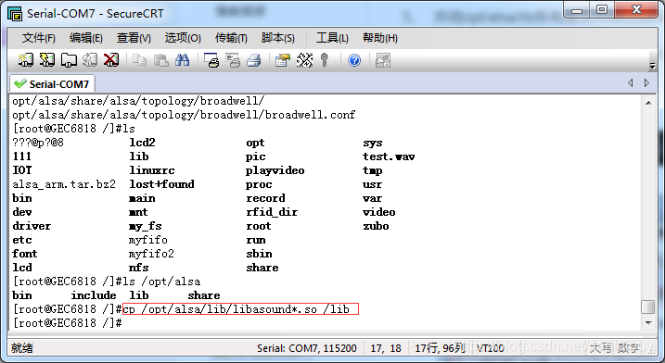665x363 pixels.
Task: Click 'nfs' in the ls listing
Action: (x=139, y=268)
